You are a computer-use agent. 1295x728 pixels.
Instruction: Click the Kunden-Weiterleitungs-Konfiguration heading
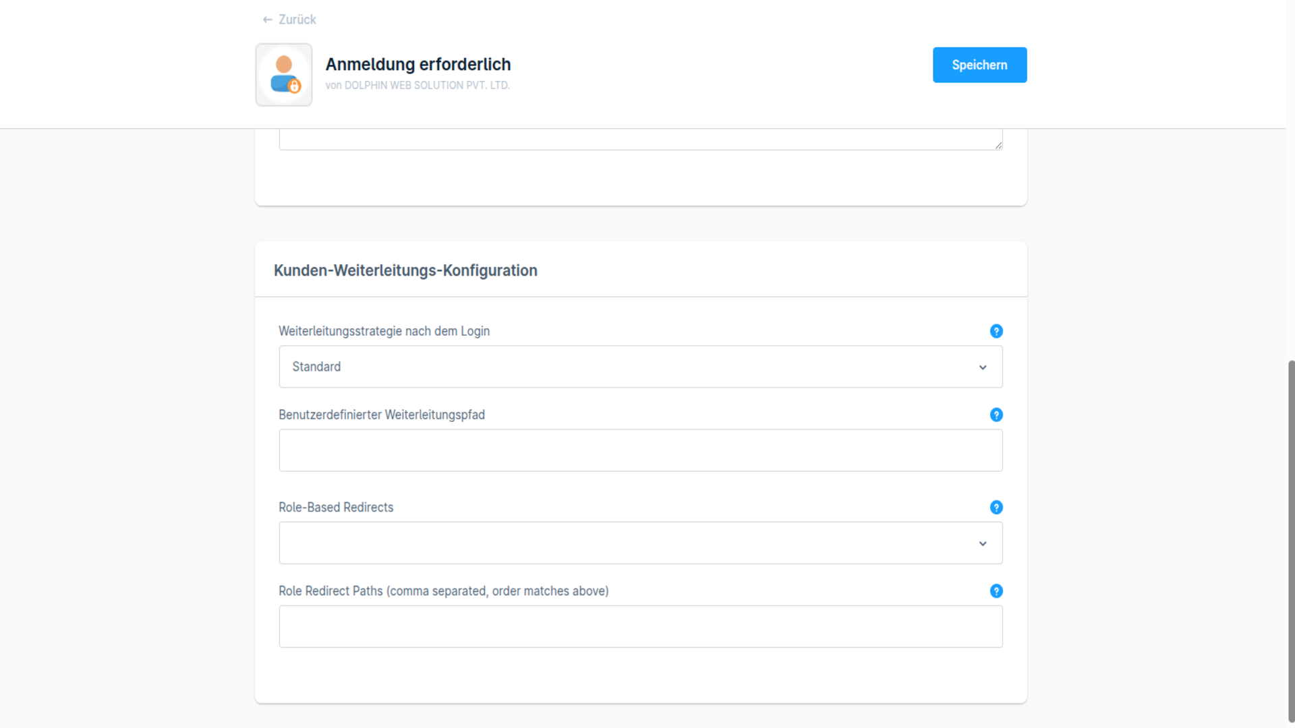(405, 270)
